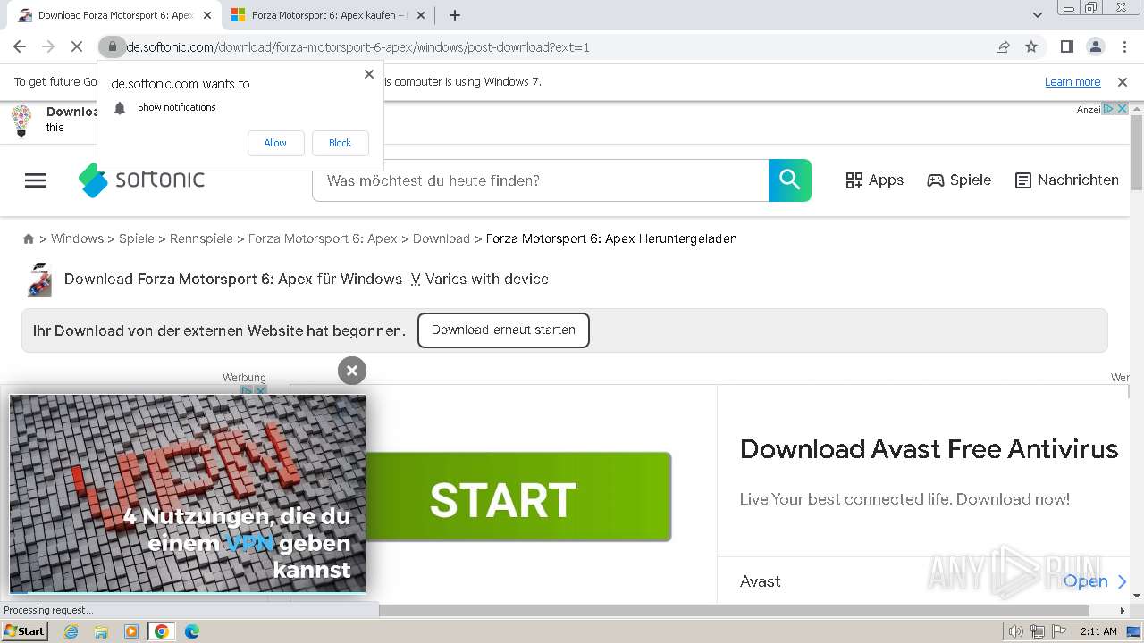
Task: Open the Nachrichten section
Action: click(x=1067, y=180)
